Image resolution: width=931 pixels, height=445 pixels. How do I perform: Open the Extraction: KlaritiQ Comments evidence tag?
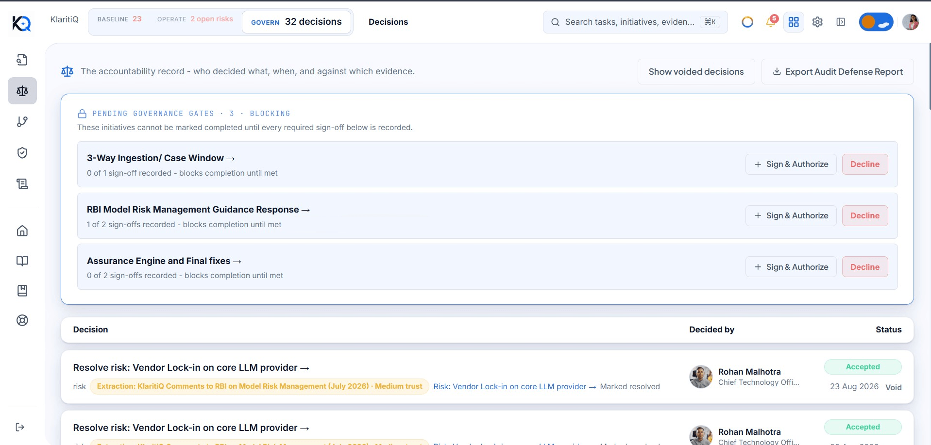(259, 386)
